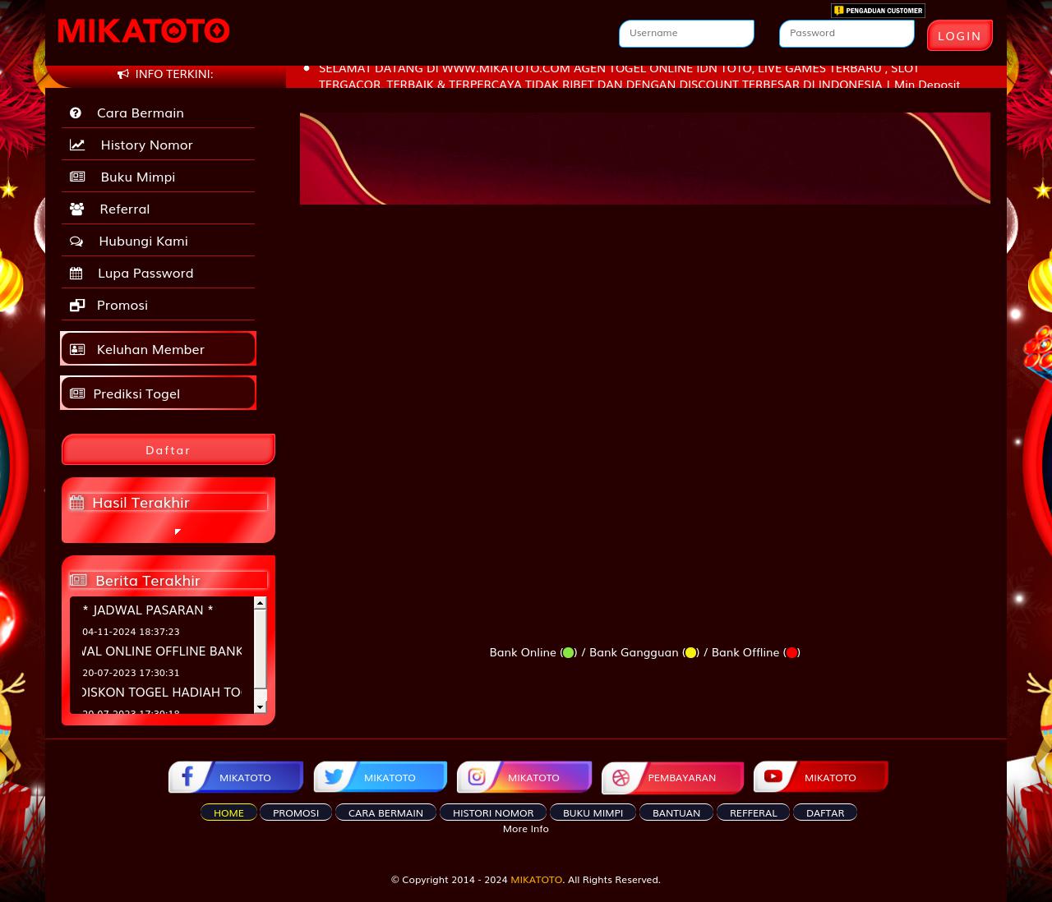Open the Twitter MIKATOTO link
The image size is (1052, 902).
tap(381, 777)
